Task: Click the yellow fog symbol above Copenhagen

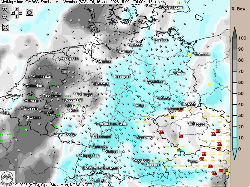Action: click(x=178, y=3)
